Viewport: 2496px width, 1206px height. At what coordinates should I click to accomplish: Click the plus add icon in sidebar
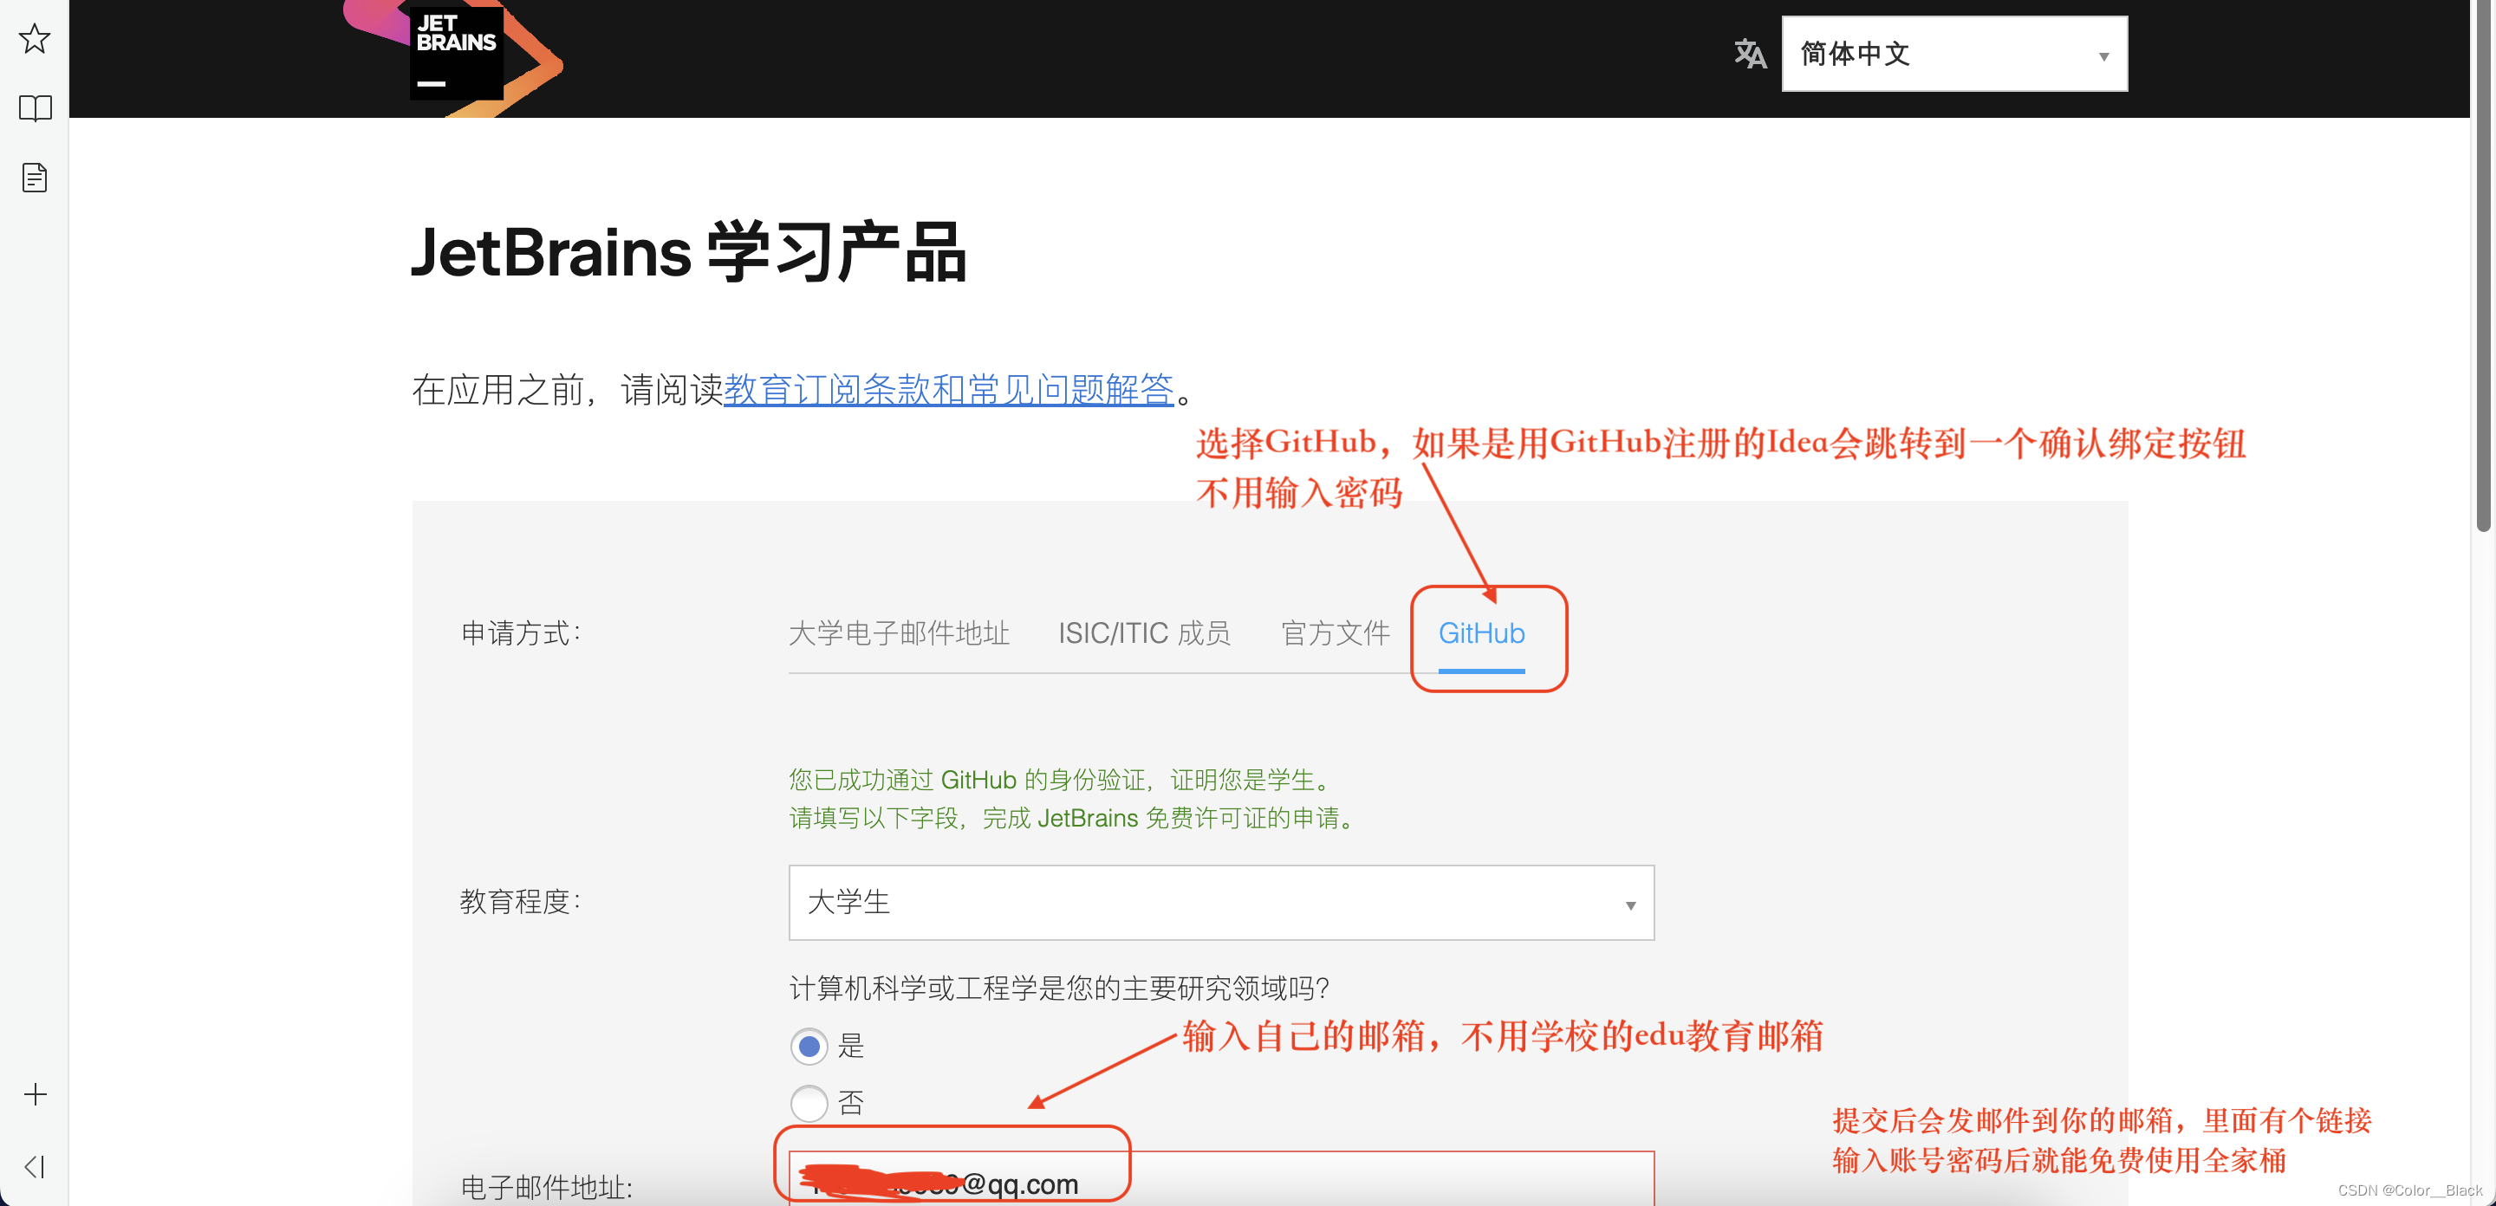click(35, 1093)
